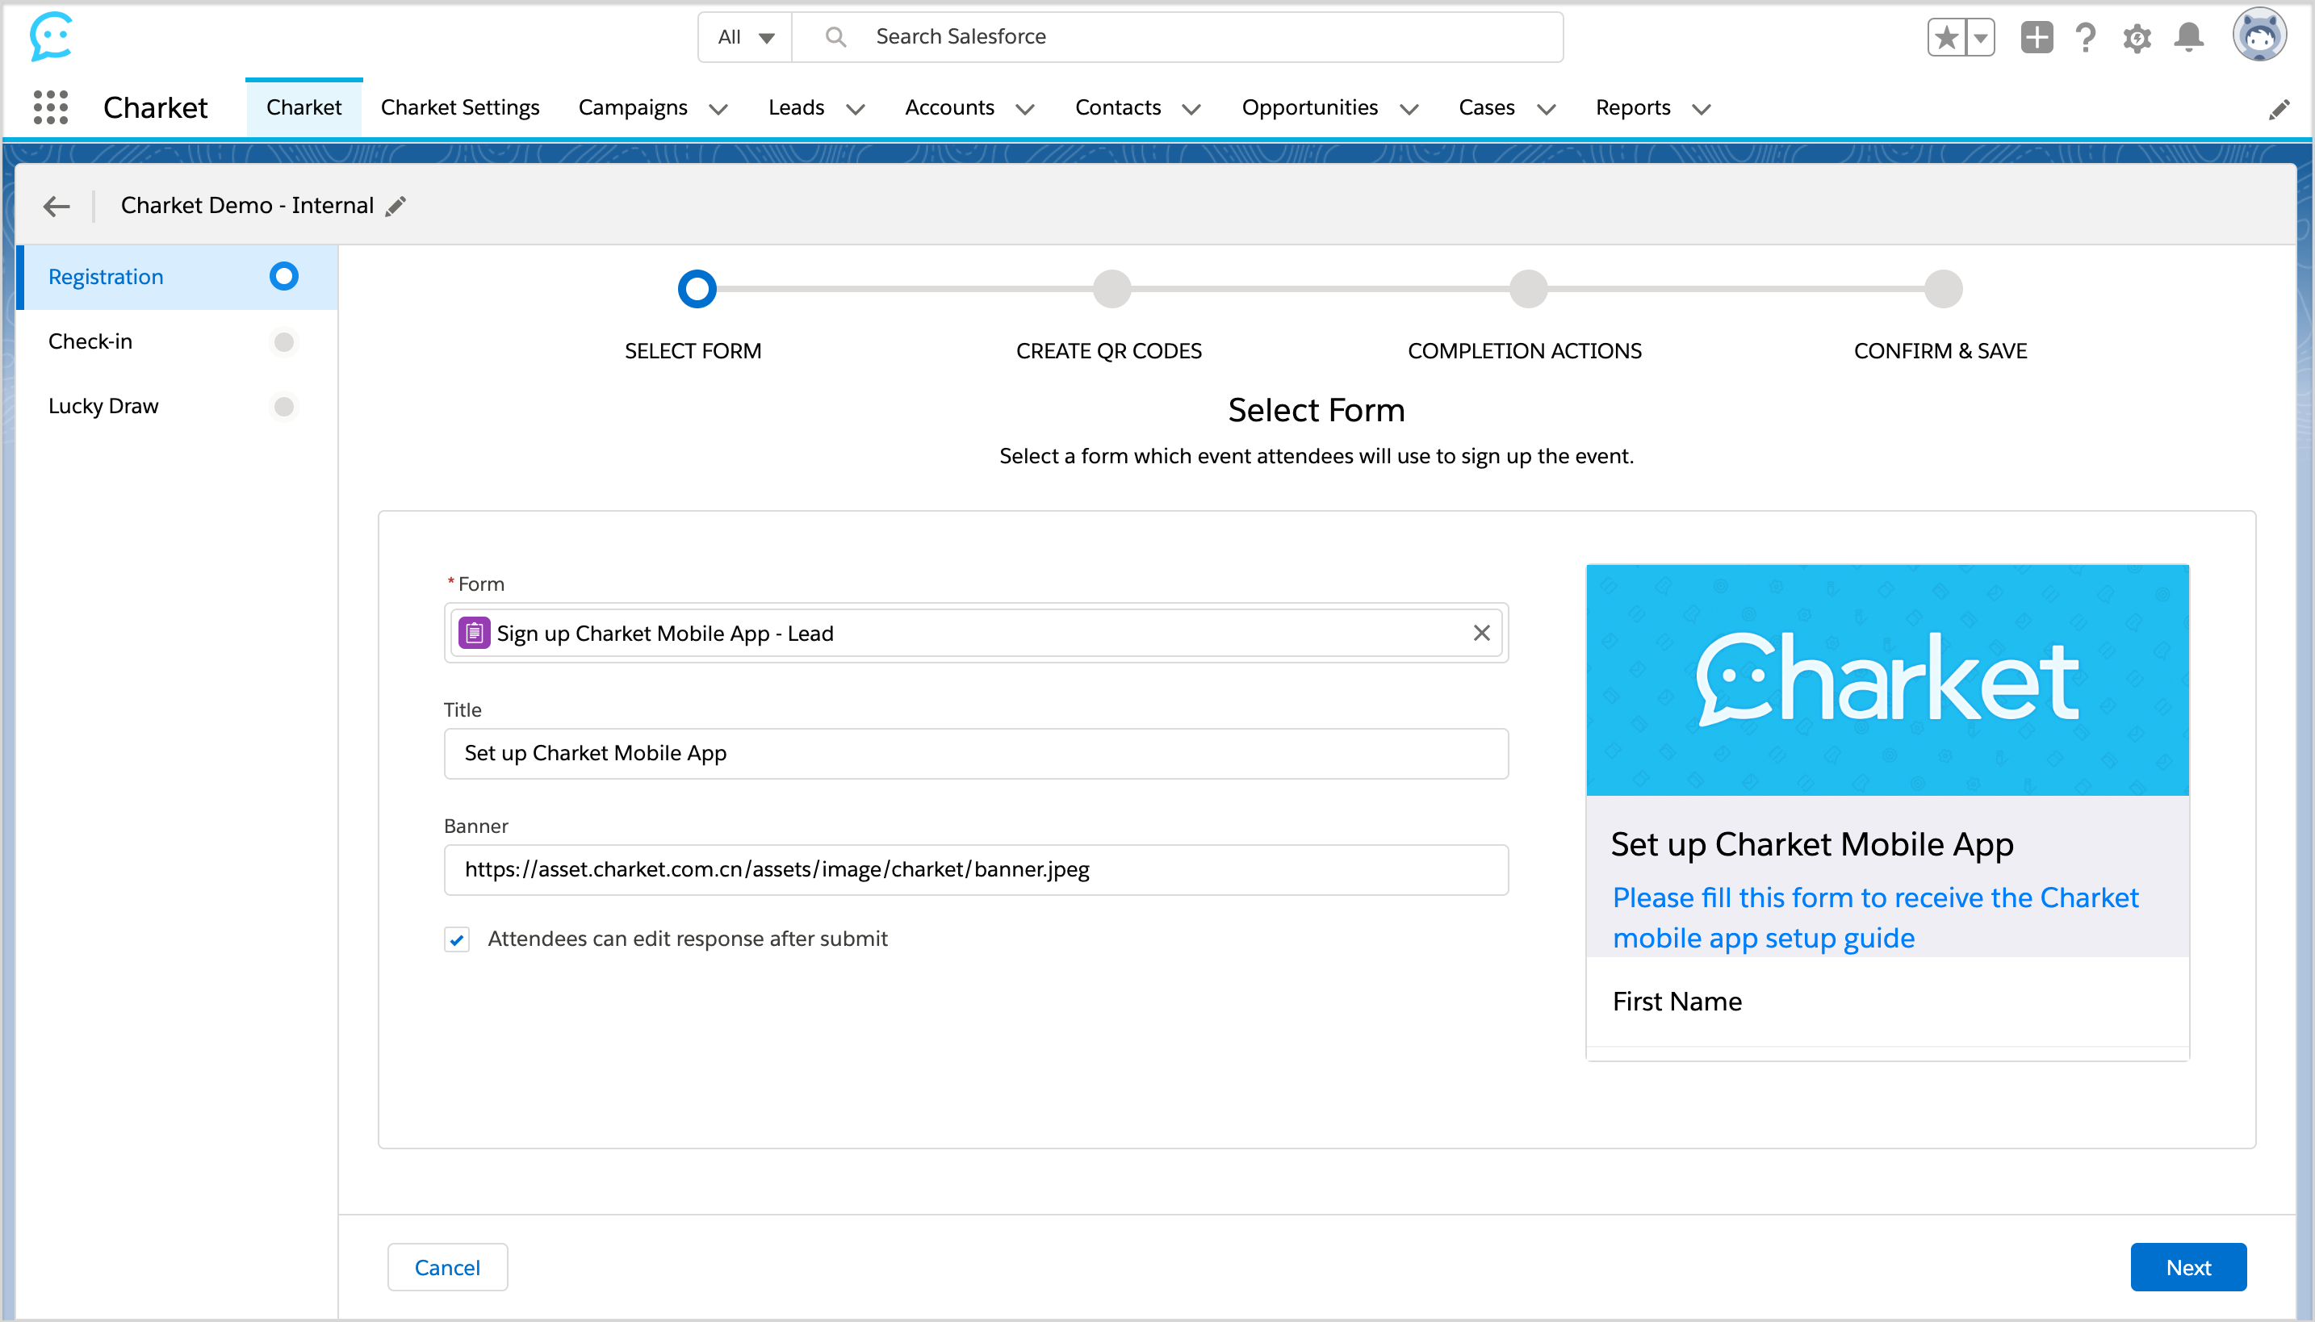Switch to Charket Settings tab
This screenshot has width=2315, height=1322.
459,107
